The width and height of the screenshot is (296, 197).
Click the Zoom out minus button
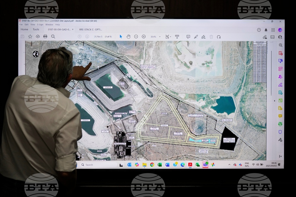coord(136,37)
